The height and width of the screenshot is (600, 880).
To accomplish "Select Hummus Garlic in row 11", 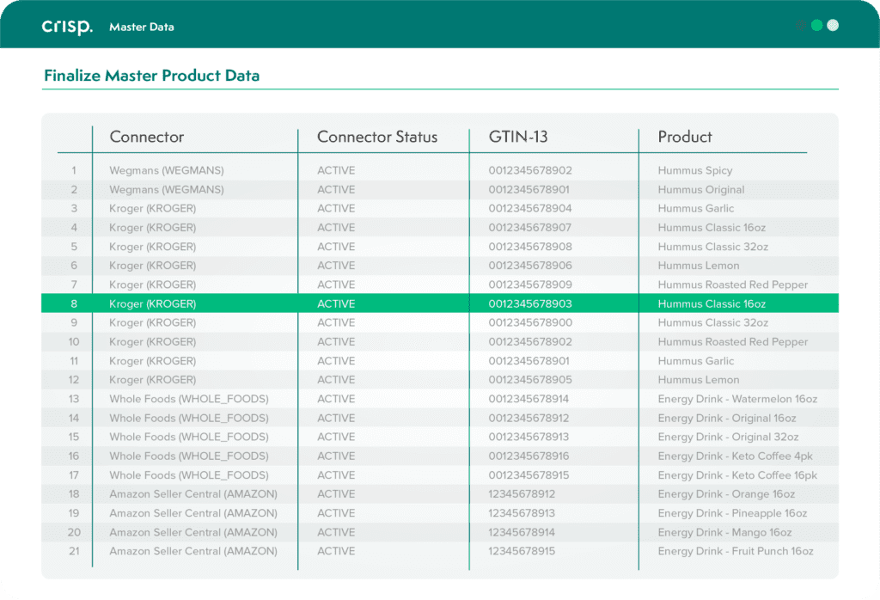I will (x=696, y=361).
